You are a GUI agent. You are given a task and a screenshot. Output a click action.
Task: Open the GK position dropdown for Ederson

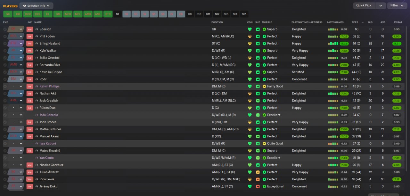point(16,29)
